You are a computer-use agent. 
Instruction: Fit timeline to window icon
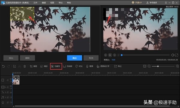(x=145, y=66)
